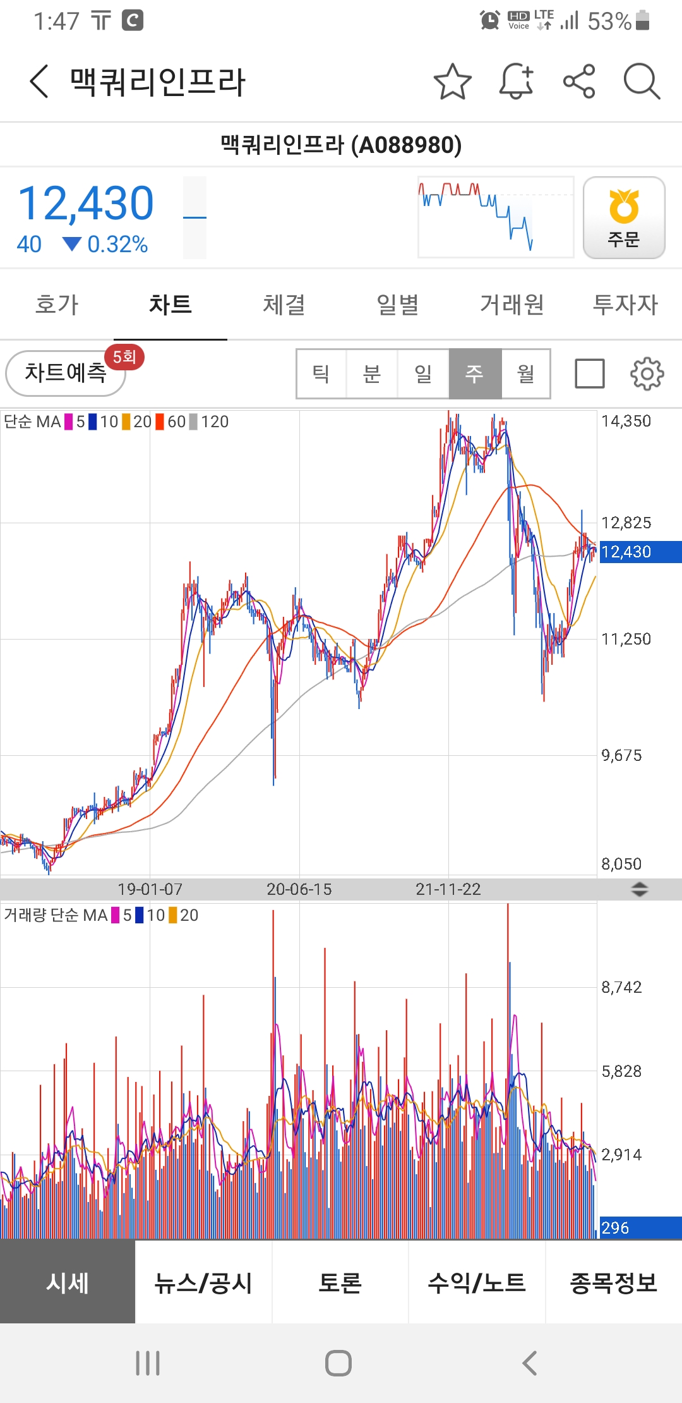Share this stock using the share icon
The image size is (682, 1403).
tap(579, 82)
